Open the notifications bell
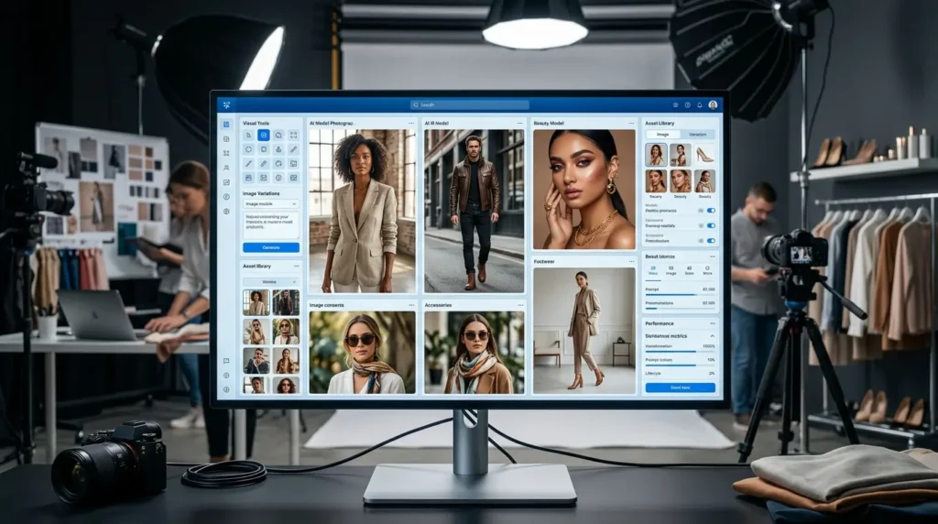Viewport: 938px width, 524px height. pos(699,104)
